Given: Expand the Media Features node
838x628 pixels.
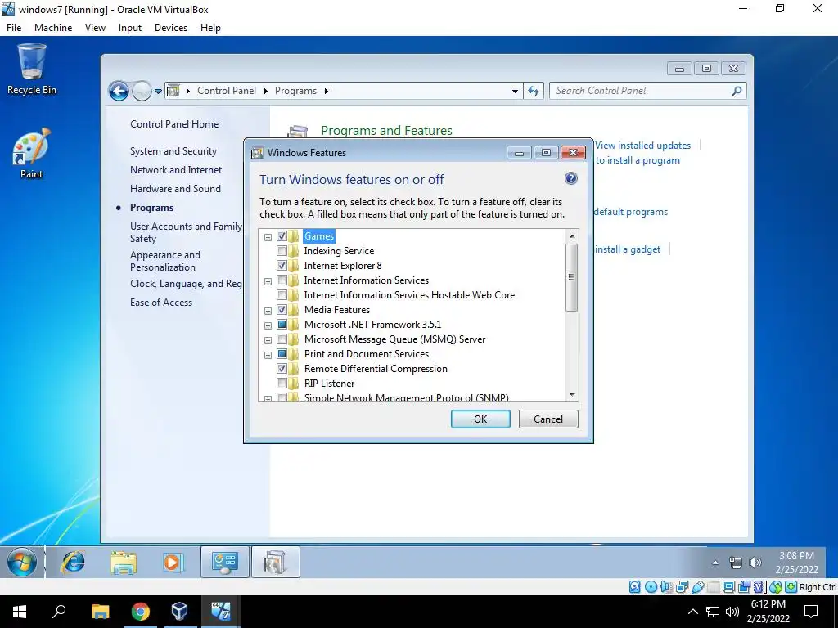Looking at the screenshot, I should (x=268, y=311).
